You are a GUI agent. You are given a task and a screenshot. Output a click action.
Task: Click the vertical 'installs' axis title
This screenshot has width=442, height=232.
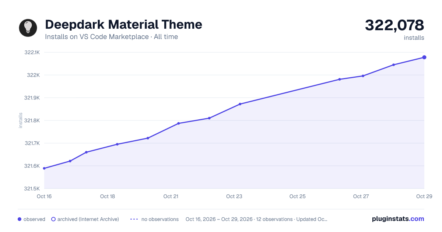point(21,120)
